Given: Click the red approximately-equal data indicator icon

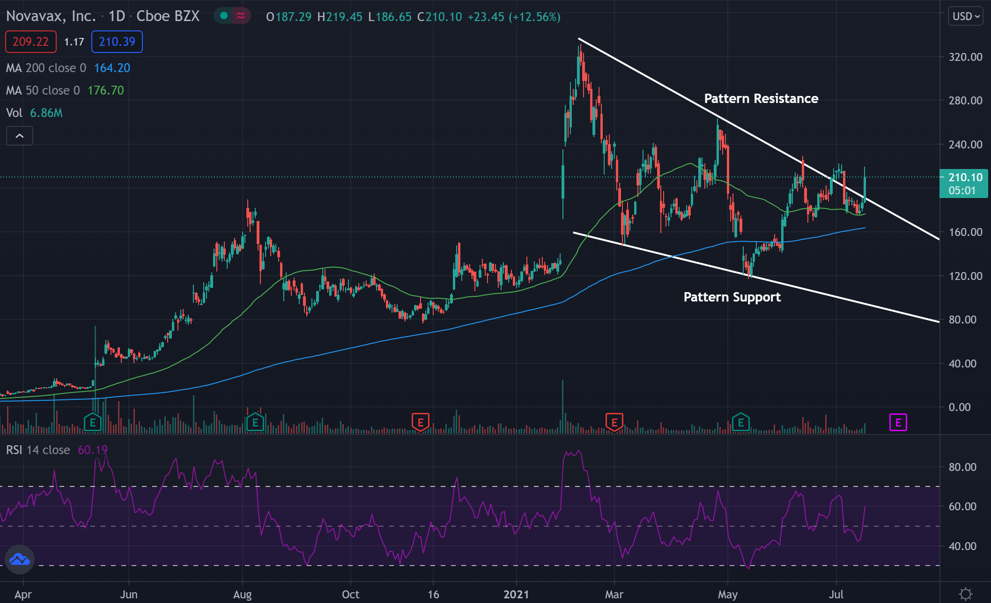Looking at the screenshot, I should tap(241, 16).
